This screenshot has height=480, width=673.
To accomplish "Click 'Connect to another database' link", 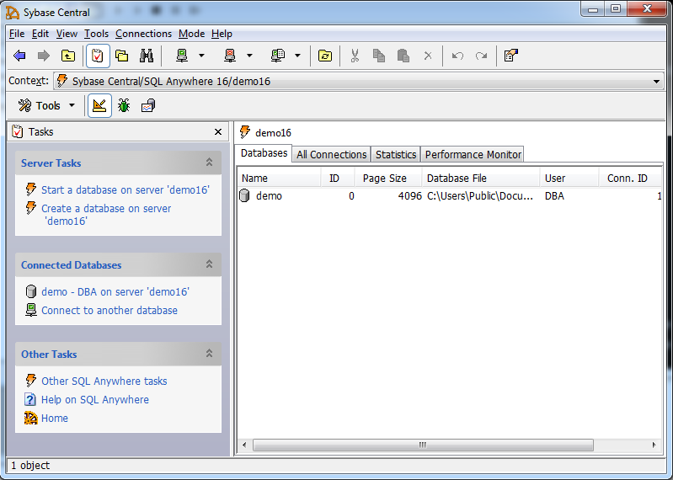I will [109, 310].
